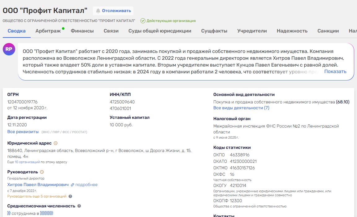Screen dimensions: 357x217
Task: Click ОКОГУ code 4210014
Action: click(x=238, y=185)
